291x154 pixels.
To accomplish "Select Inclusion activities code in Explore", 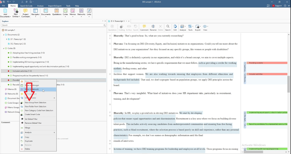I will coord(22,71).
